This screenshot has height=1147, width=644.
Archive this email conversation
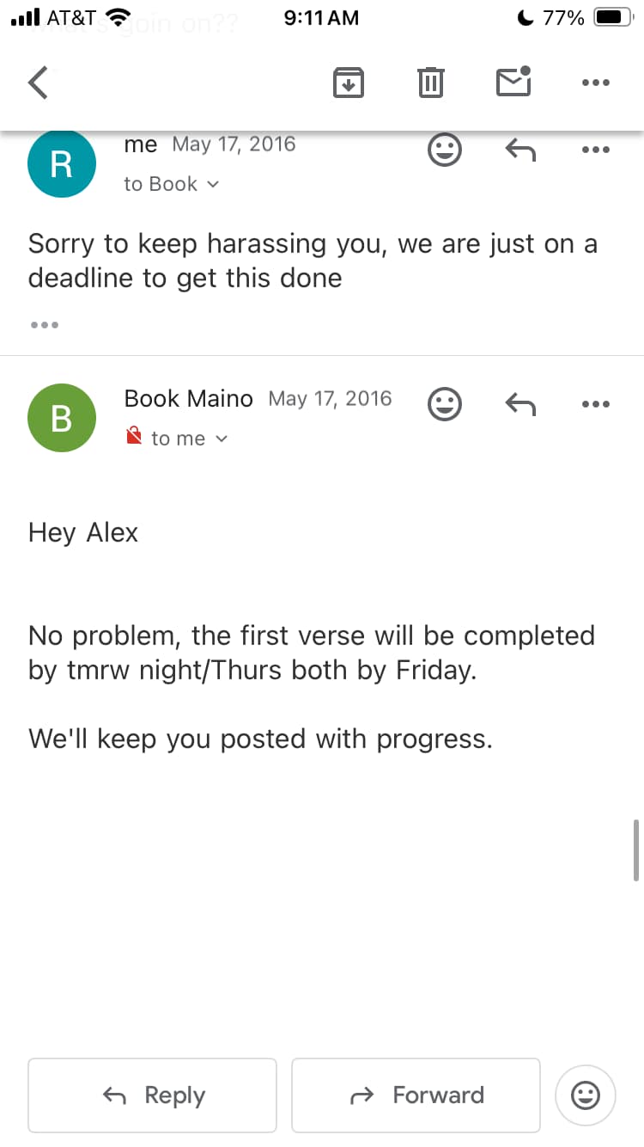click(348, 83)
